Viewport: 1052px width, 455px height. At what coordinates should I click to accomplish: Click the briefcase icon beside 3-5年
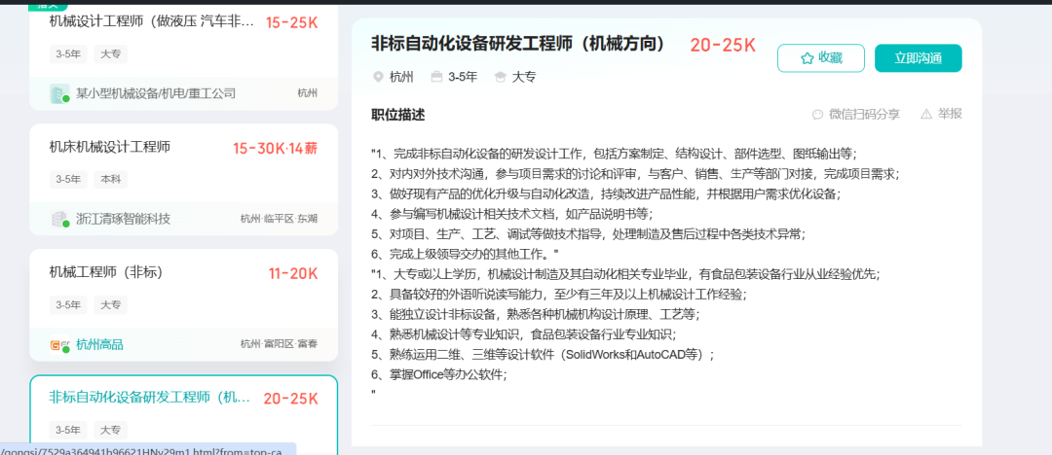pyautogui.click(x=436, y=77)
